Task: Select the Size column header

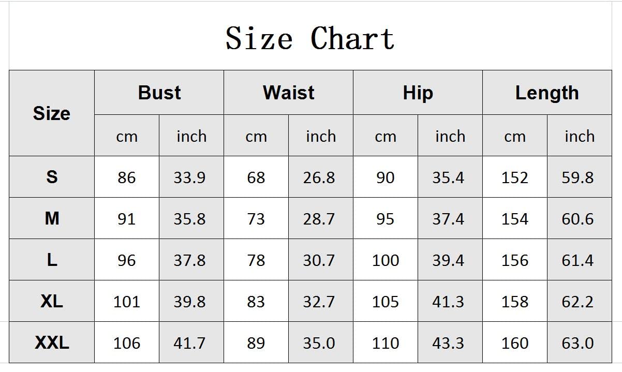Action: coord(52,113)
